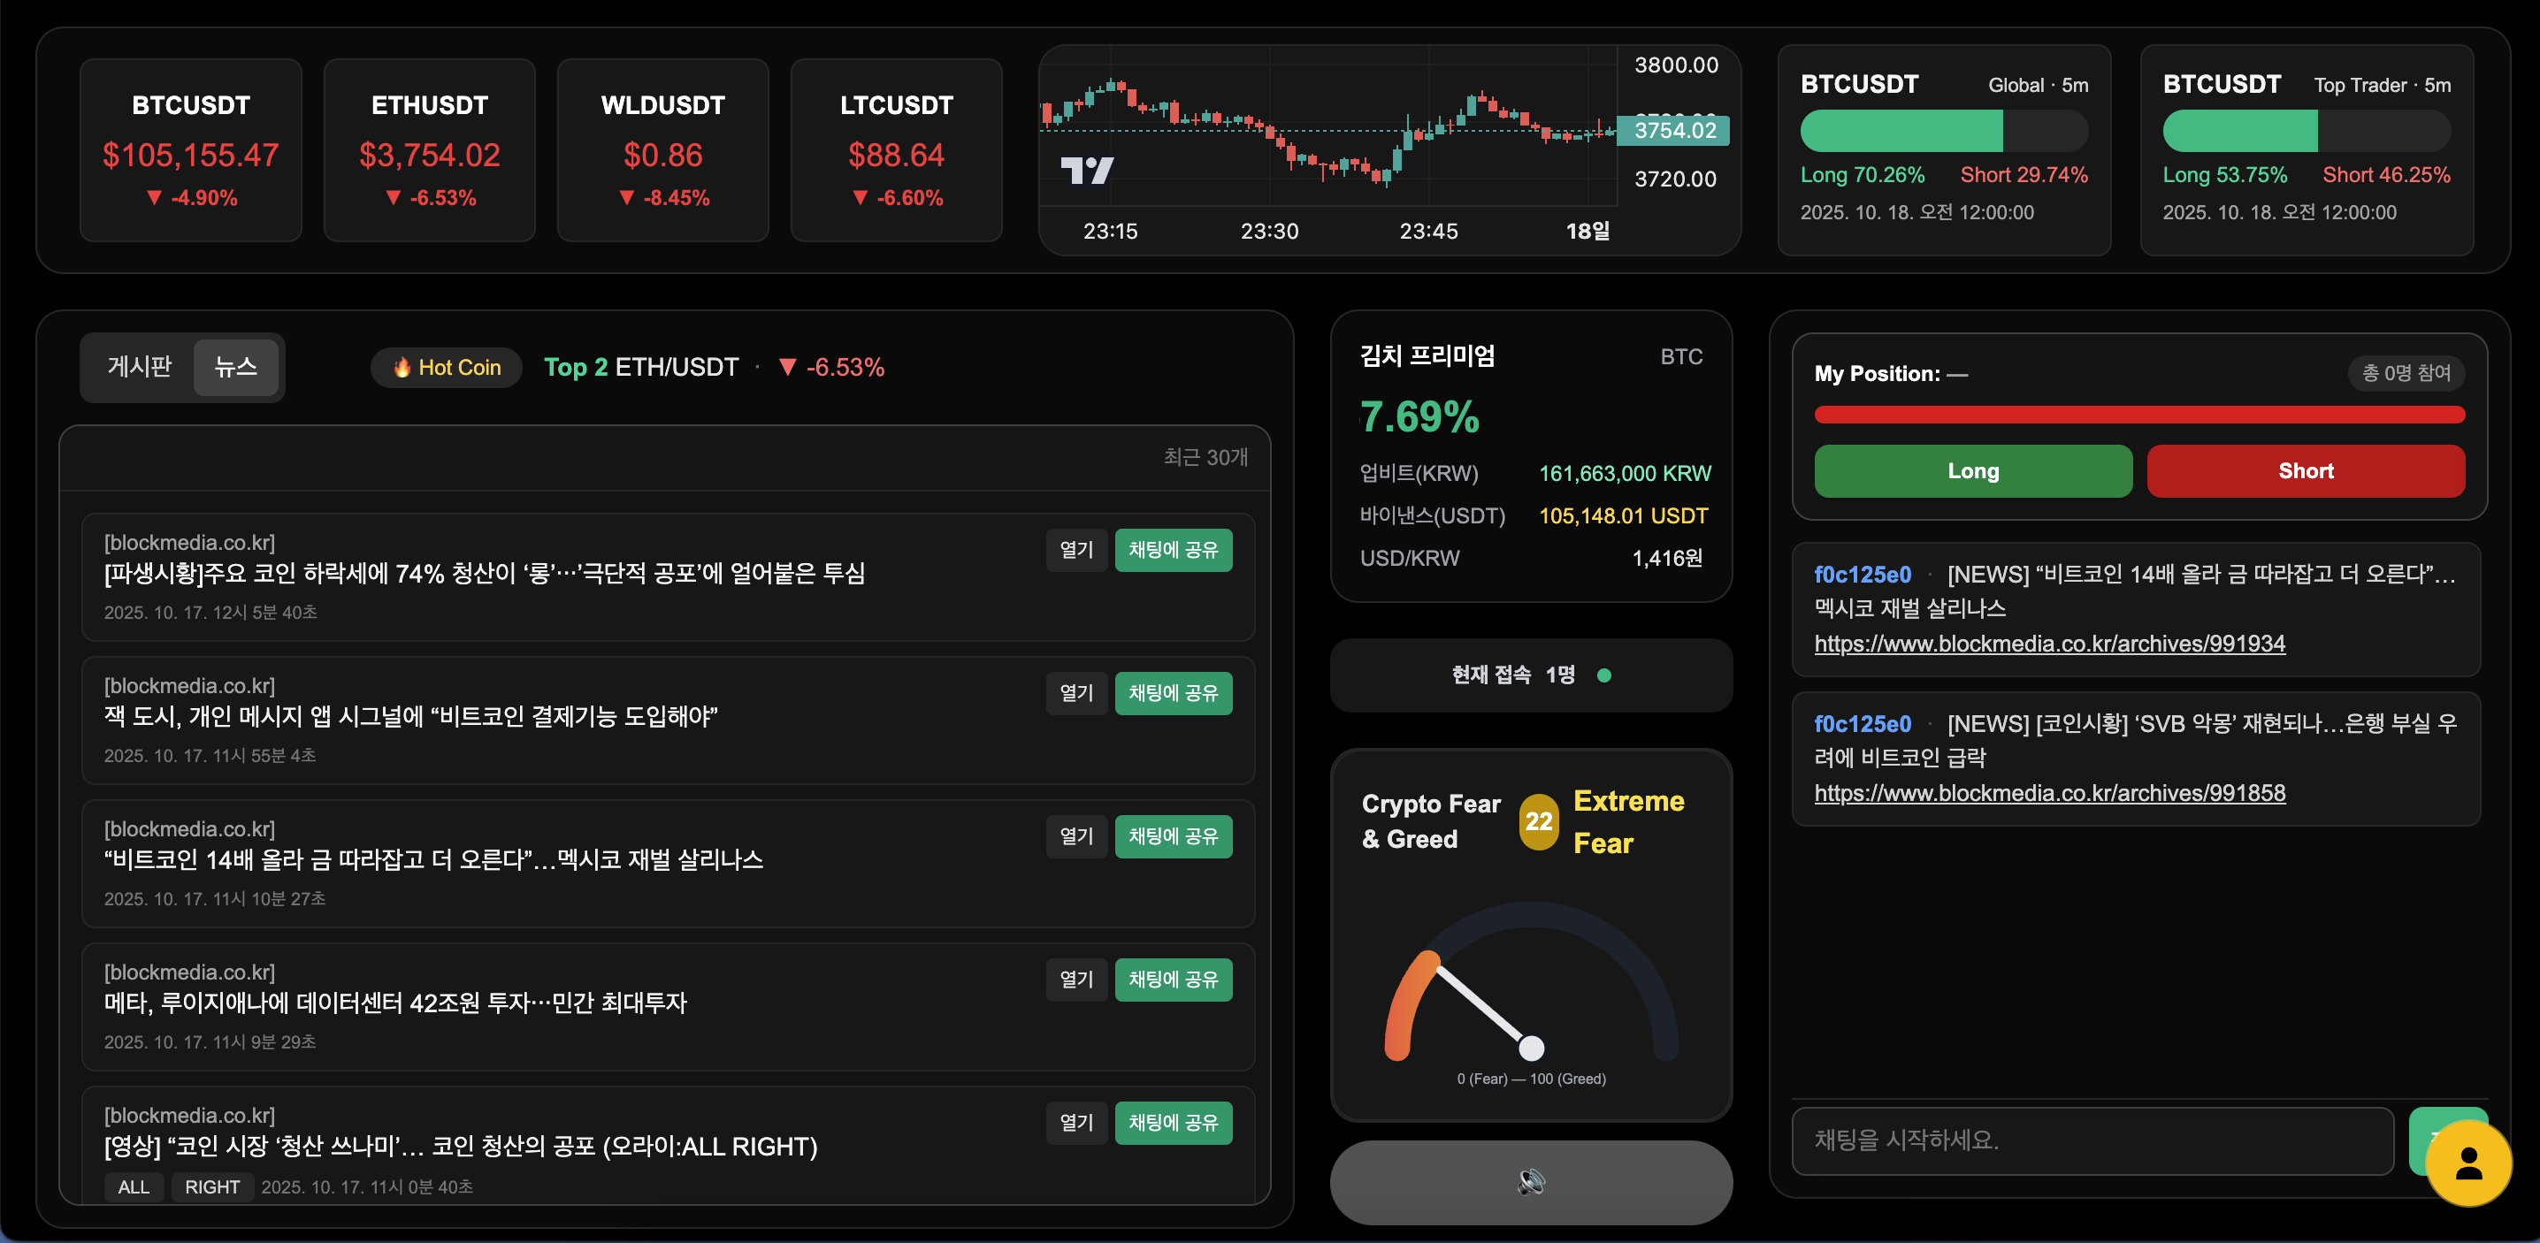Screen dimensions: 2540x1243
Task: Open the yellow user profile icon
Action: pos(2468,1163)
